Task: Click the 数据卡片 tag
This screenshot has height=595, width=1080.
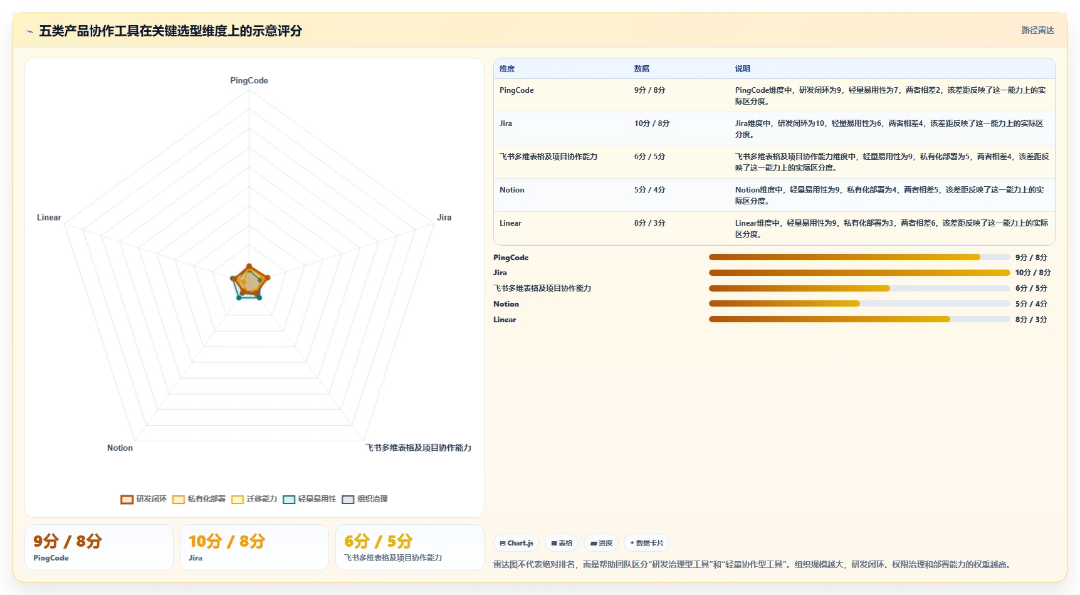Action: [x=647, y=543]
